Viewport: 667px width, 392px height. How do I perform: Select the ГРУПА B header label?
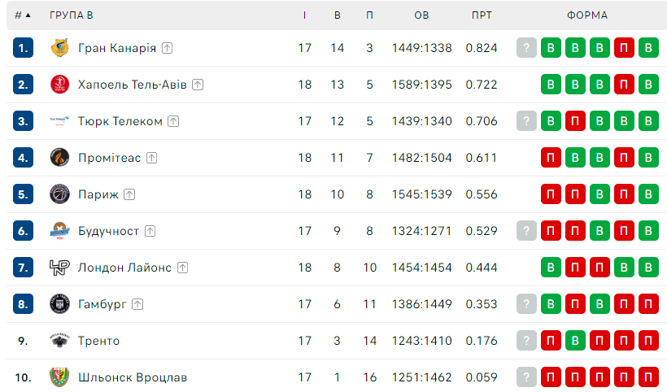(x=71, y=15)
